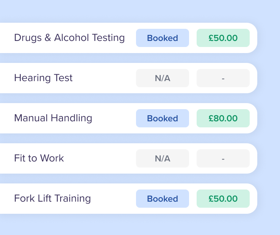280x235 pixels.
Task: Click the £80.00 price badge
Action: click(x=223, y=118)
